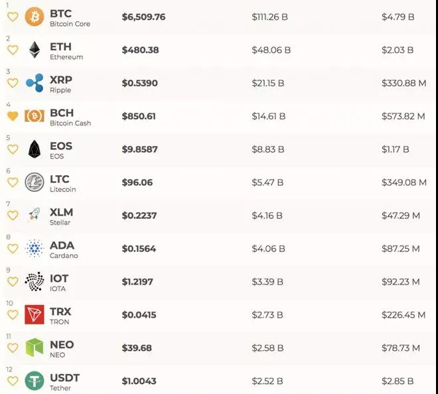Screen dimensions: 438x394
Task: Click the Litecoin silver coin icon
Action: click(x=35, y=182)
